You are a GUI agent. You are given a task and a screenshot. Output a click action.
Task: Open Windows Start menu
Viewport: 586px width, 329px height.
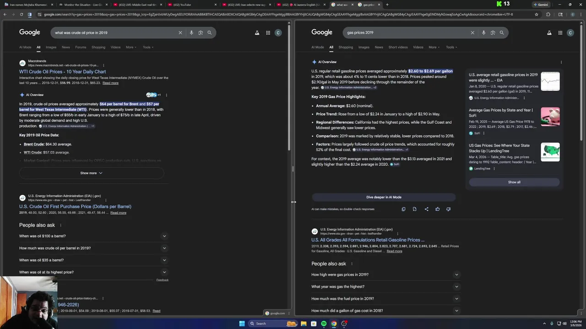[x=242, y=324]
